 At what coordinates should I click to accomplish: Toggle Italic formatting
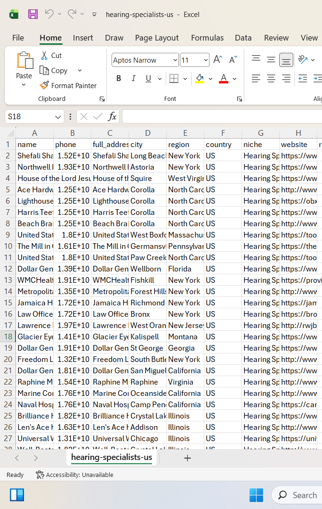(133, 79)
